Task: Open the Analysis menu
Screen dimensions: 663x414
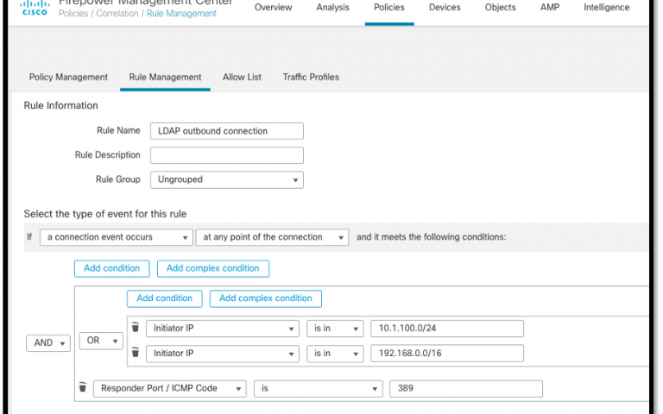Action: (x=332, y=8)
